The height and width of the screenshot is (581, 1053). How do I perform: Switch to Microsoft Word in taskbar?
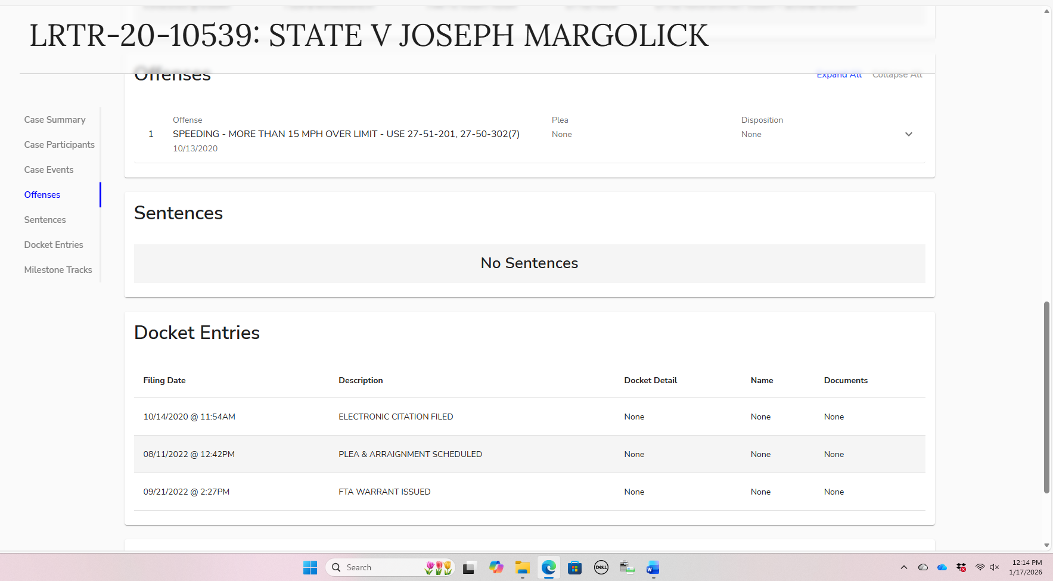click(653, 567)
